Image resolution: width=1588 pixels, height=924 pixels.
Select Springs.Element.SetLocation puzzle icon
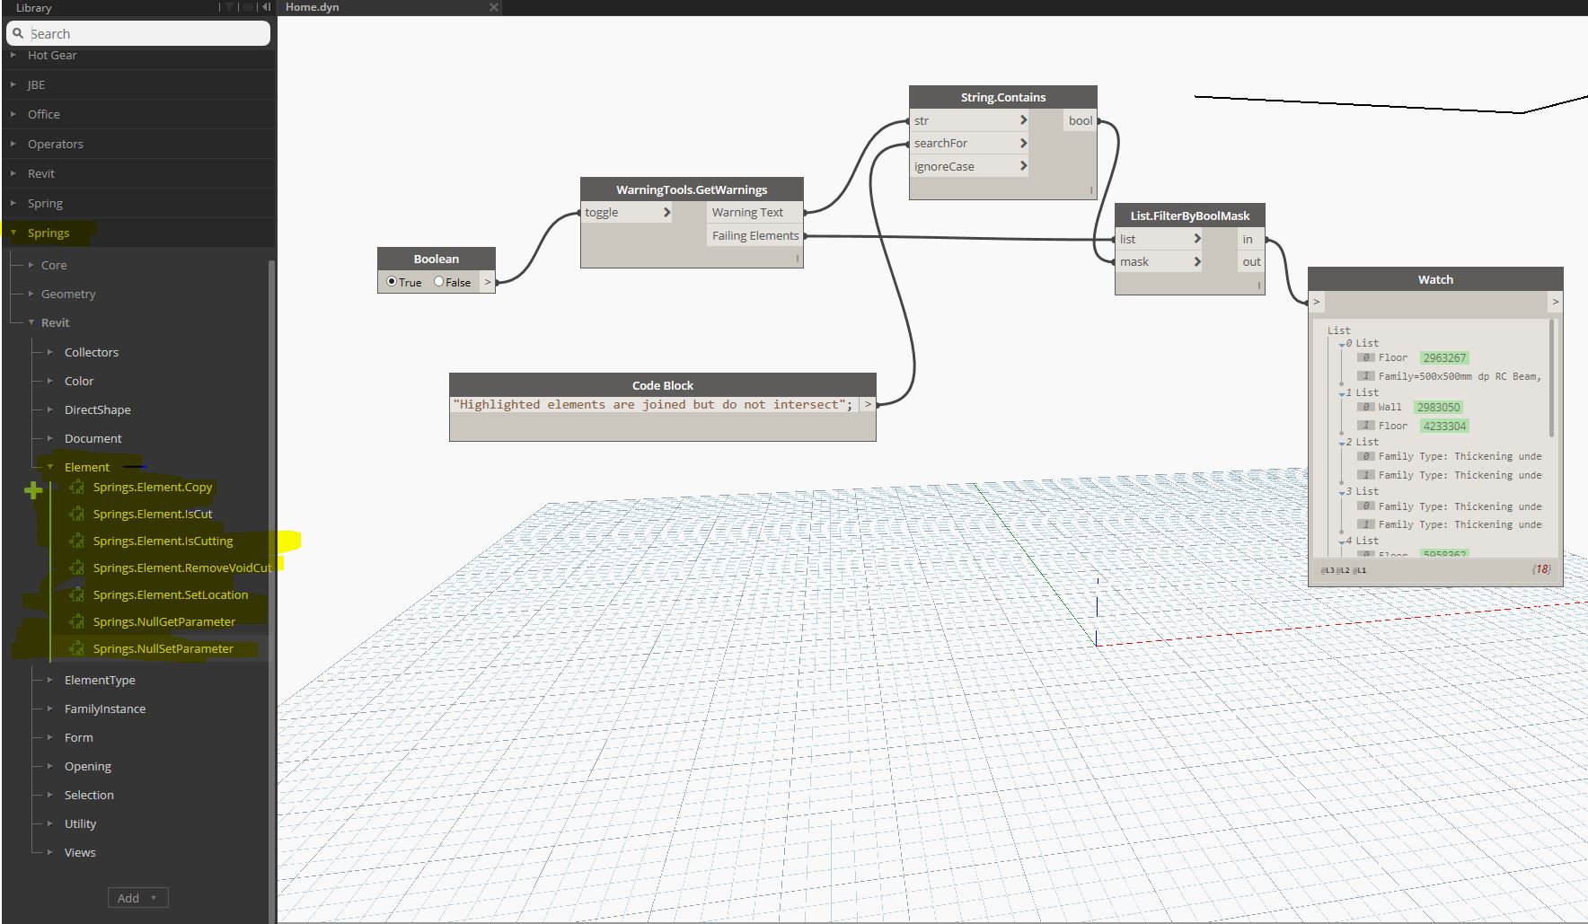77,594
